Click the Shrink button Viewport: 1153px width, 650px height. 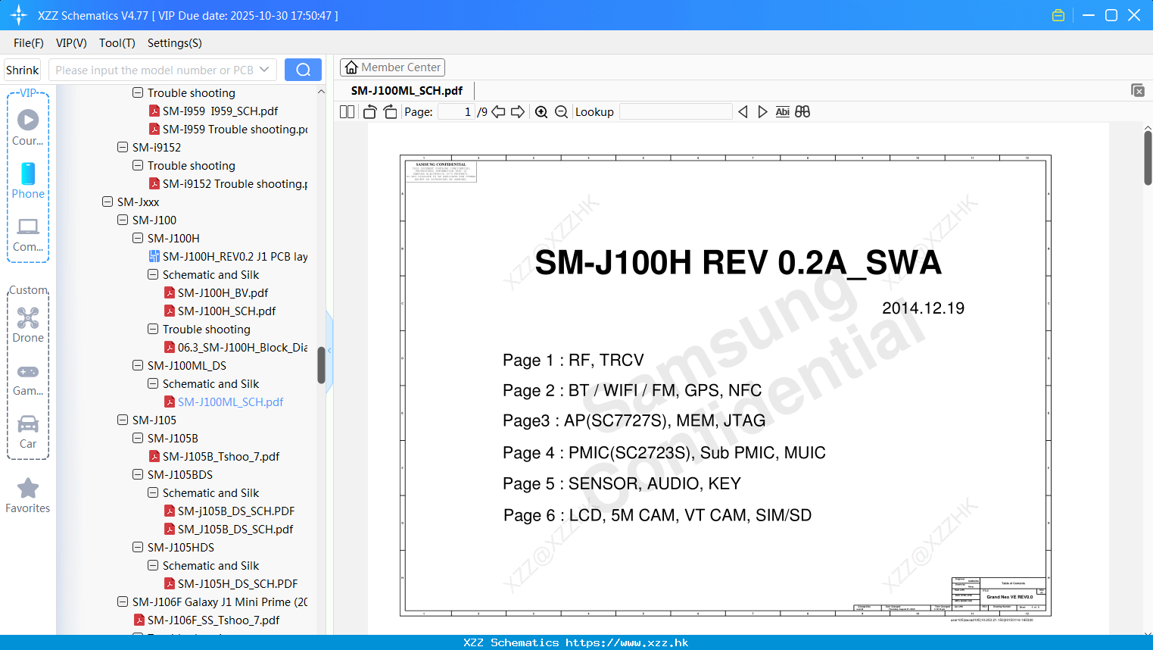click(22, 70)
